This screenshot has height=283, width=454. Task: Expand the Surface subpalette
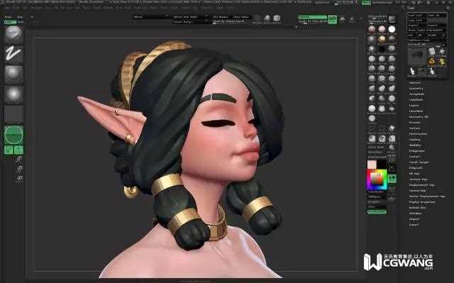pyautogui.click(x=414, y=128)
